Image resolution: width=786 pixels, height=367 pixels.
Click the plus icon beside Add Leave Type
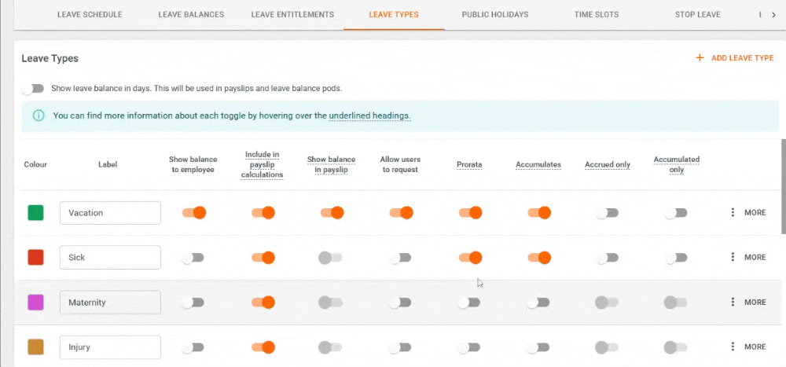coord(700,58)
